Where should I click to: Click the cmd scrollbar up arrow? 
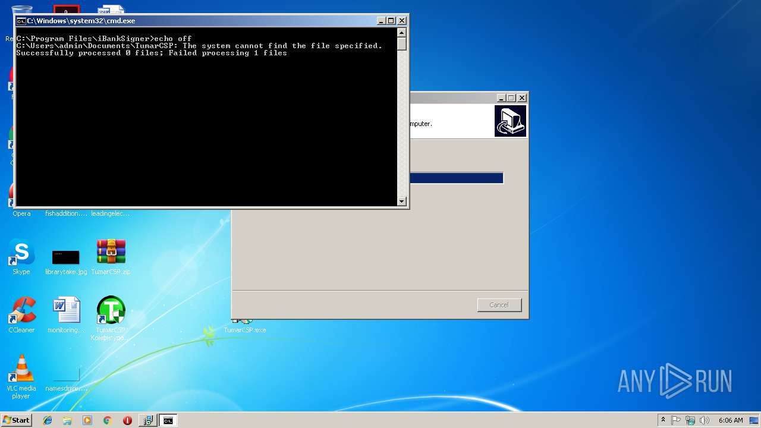point(402,33)
